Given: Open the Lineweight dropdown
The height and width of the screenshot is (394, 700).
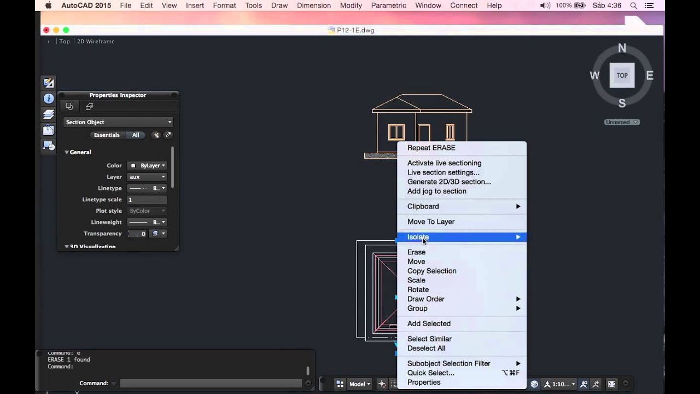Looking at the screenshot, I should point(147,222).
